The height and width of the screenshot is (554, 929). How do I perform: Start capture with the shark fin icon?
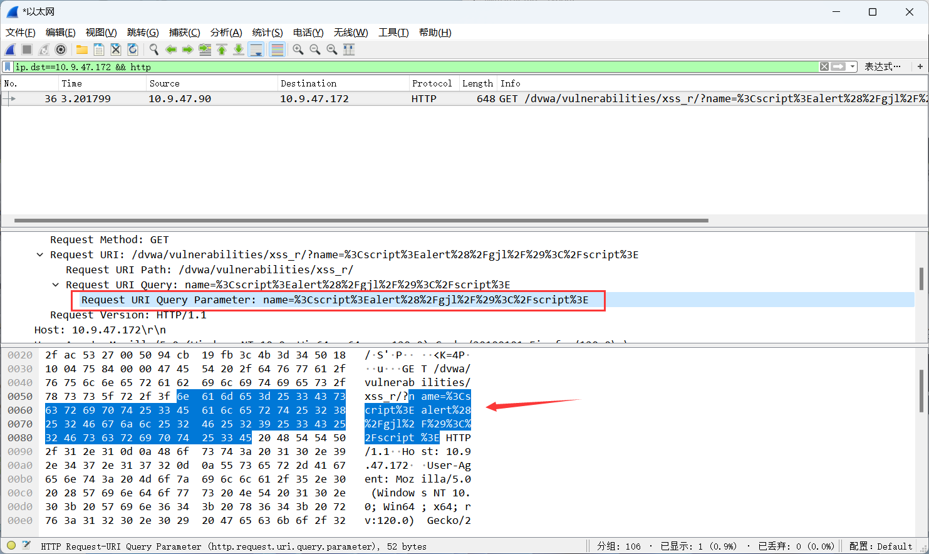coord(11,50)
